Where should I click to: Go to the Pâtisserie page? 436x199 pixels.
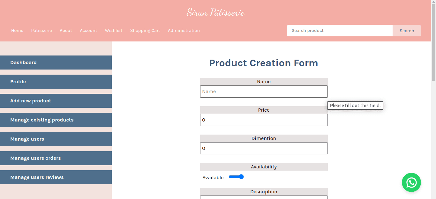41,31
